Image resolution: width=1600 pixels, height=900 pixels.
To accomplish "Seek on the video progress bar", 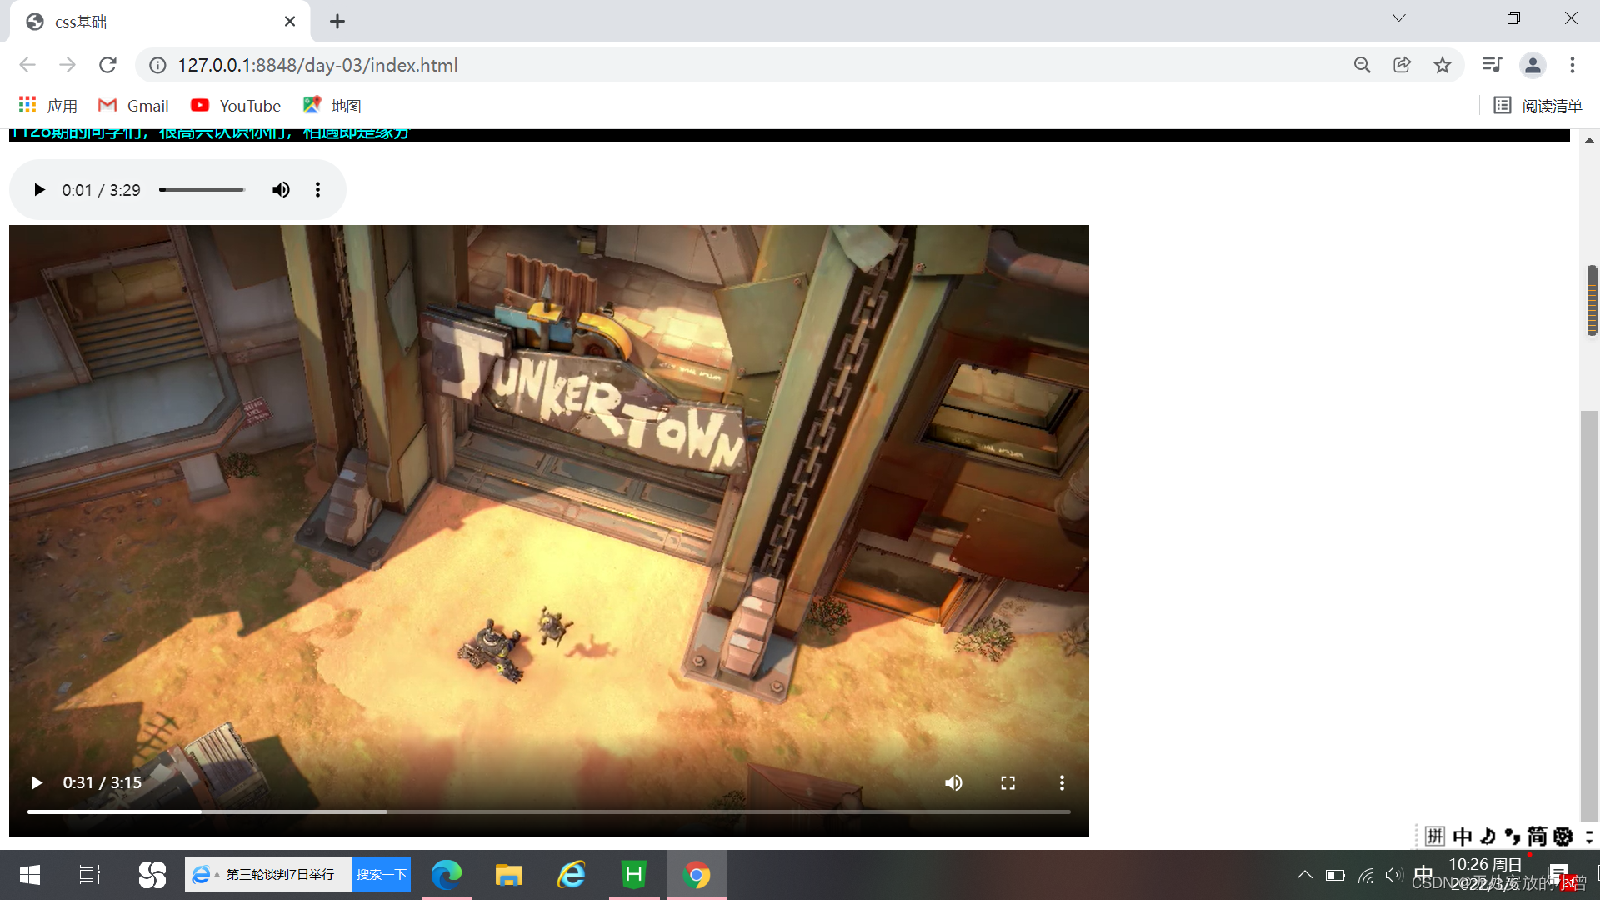I will 548,812.
